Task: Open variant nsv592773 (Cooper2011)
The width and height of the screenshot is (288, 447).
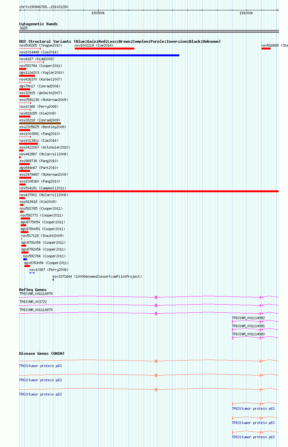Action: (42, 215)
